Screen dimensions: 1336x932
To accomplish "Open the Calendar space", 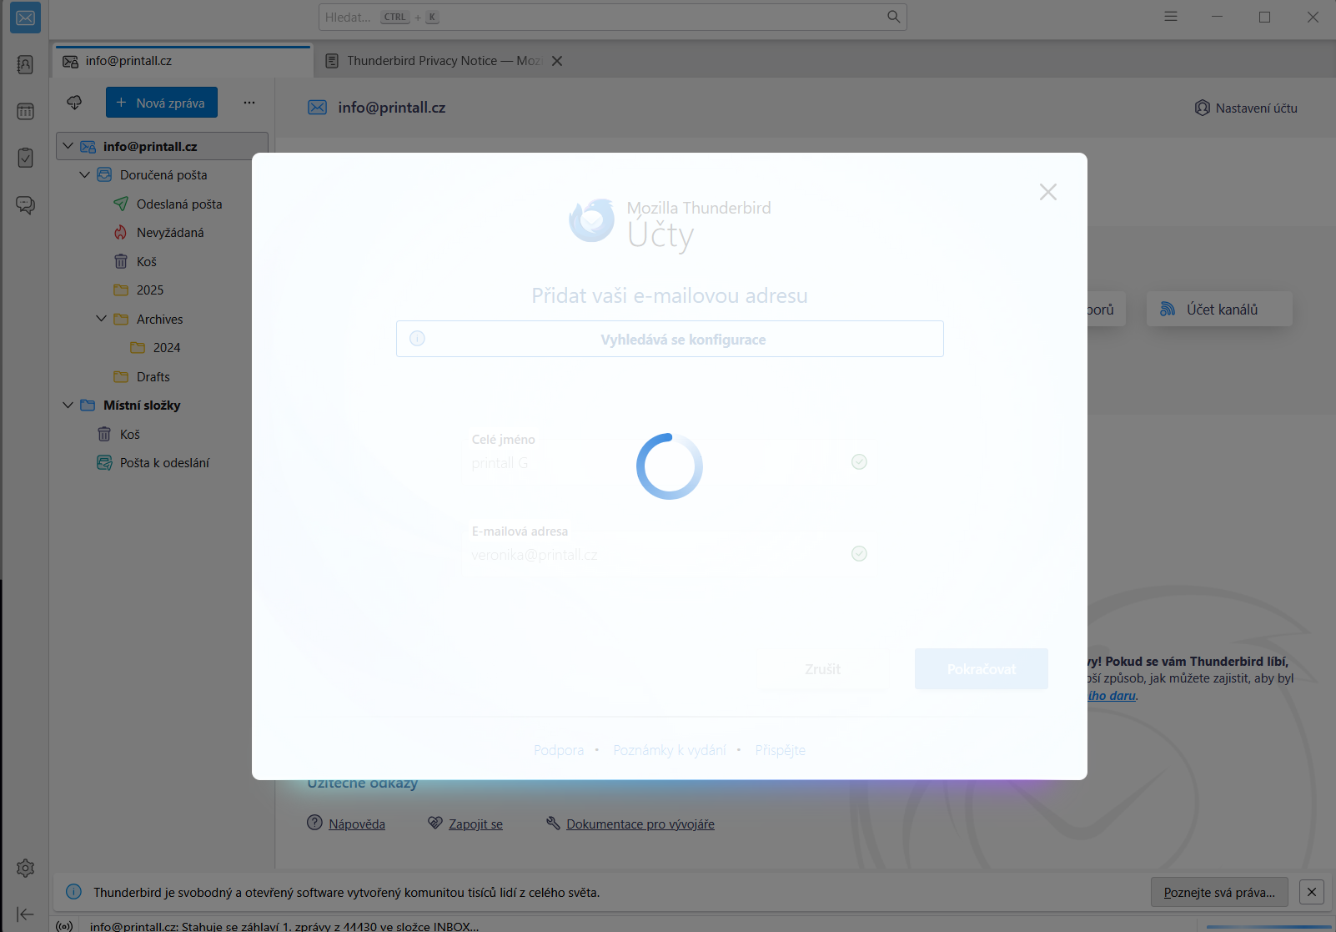I will [x=25, y=112].
